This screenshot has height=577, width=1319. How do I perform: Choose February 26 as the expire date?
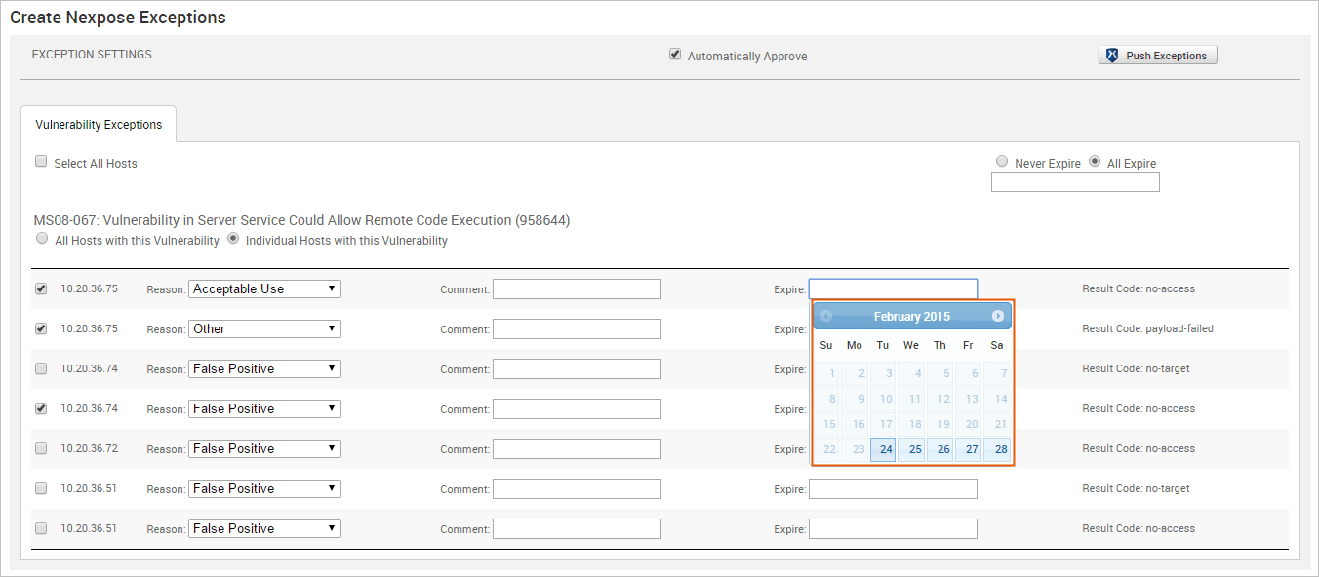tap(941, 449)
